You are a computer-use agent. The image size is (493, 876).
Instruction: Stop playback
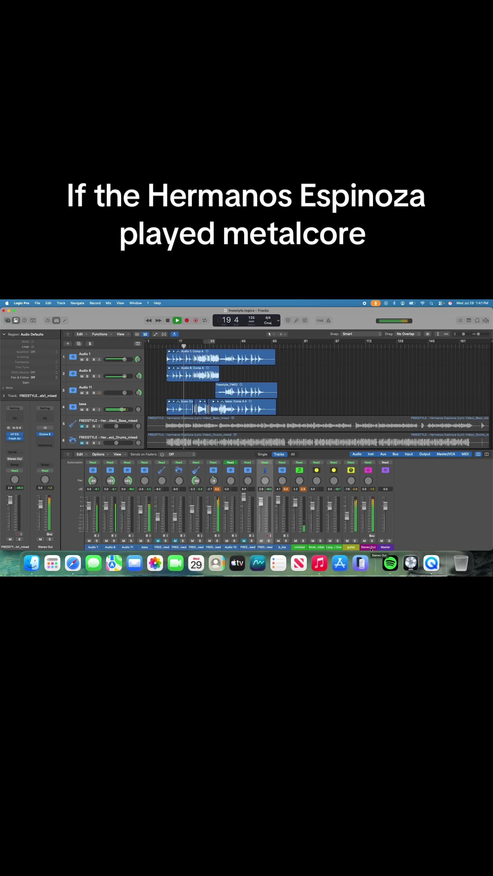coord(168,320)
